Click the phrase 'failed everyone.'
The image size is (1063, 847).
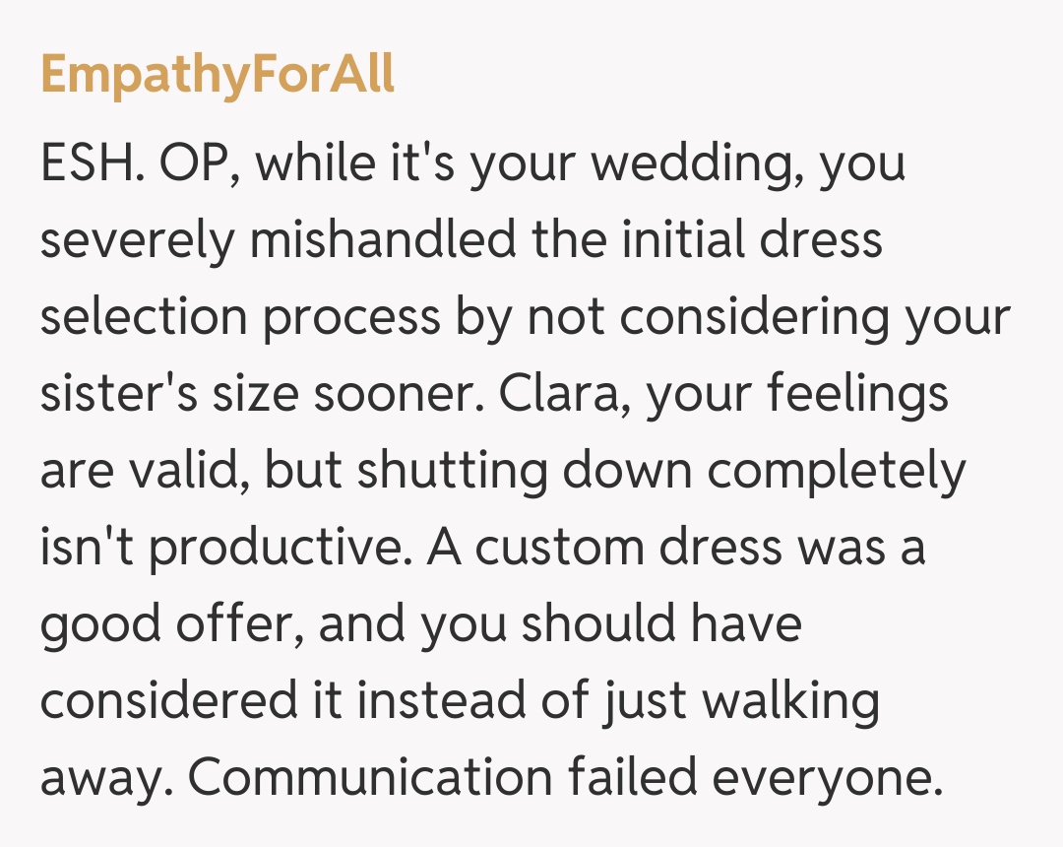pyautogui.click(x=755, y=778)
